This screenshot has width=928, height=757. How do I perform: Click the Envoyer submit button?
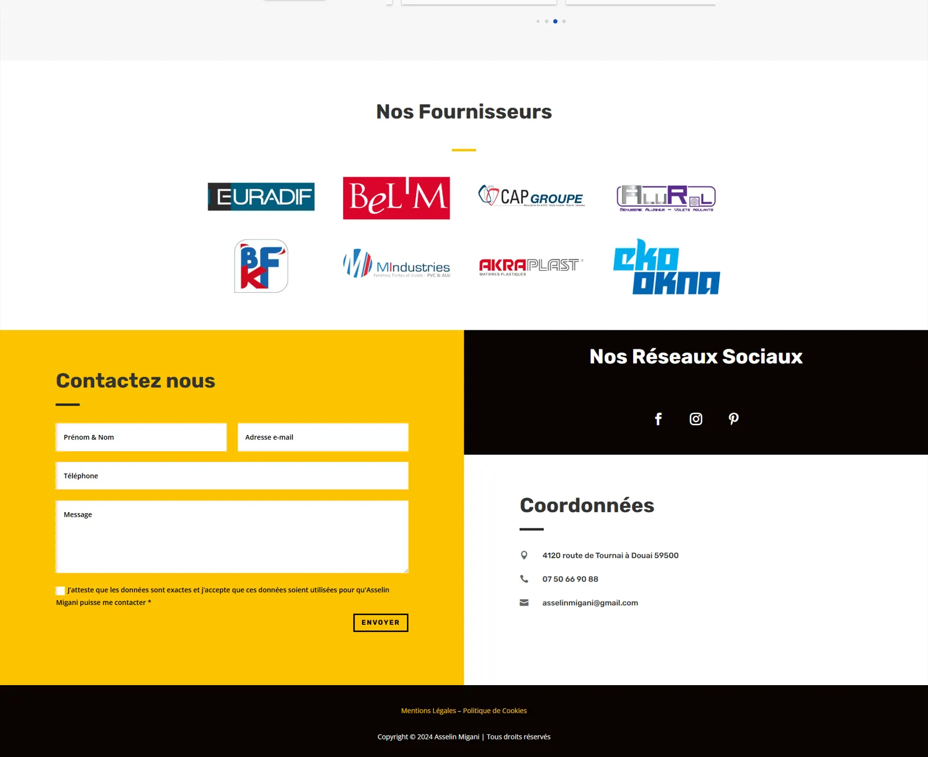381,623
